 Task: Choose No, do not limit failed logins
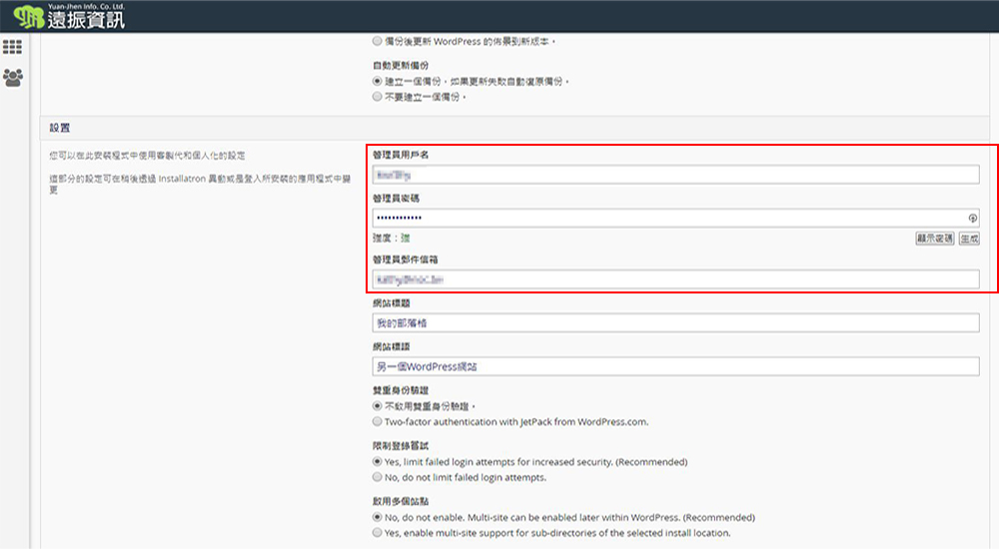click(377, 477)
